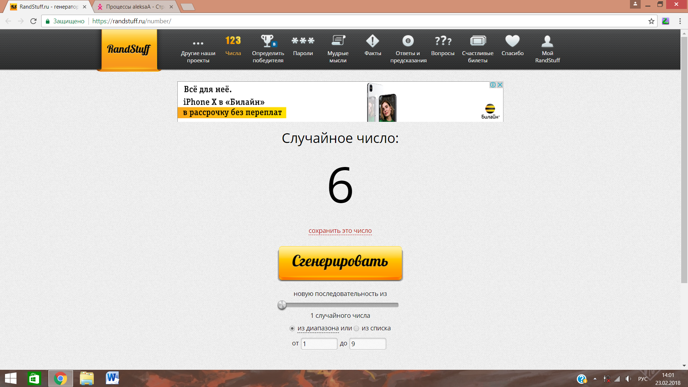This screenshot has height=387, width=688.
Task: Show hidden system tray icons arrow
Action: pos(595,379)
